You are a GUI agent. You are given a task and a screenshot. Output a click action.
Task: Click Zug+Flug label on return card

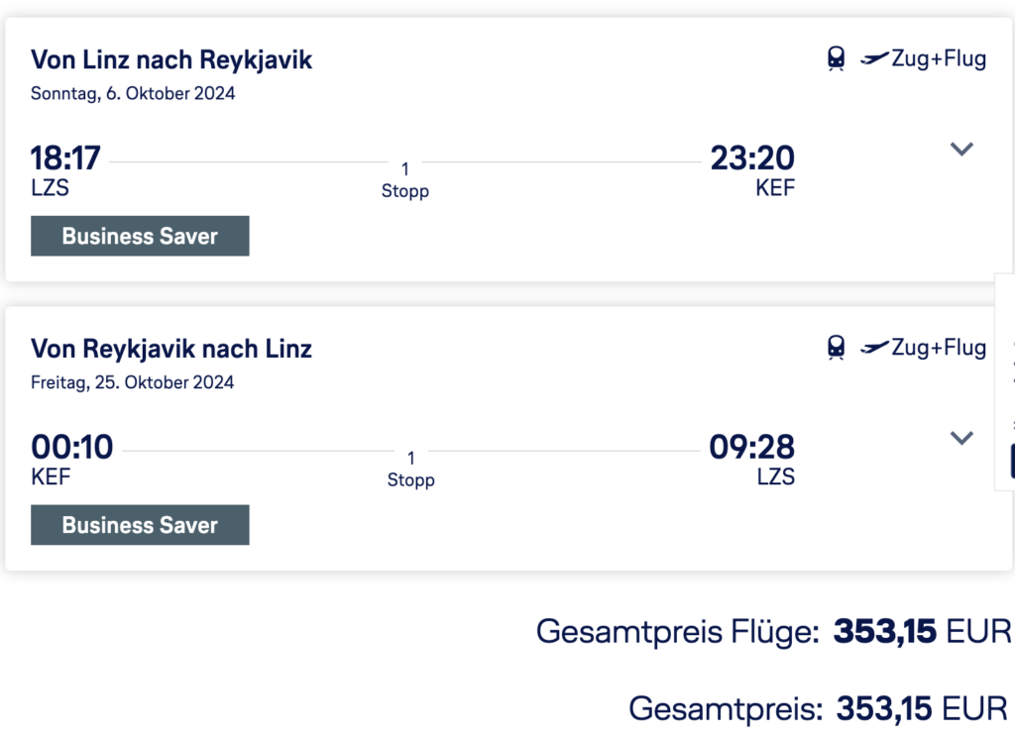(x=939, y=348)
